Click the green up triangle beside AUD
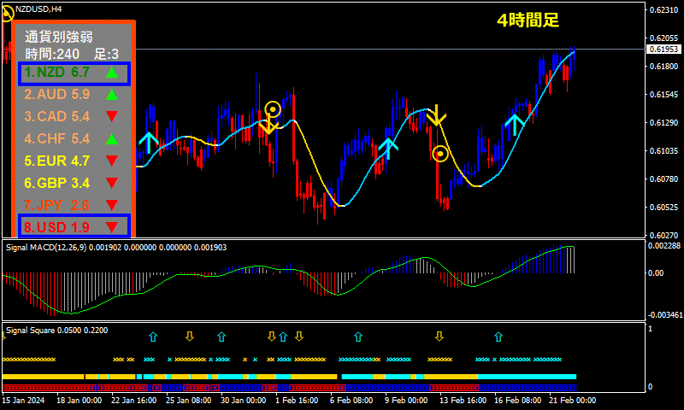Viewport: 684px width, 410px height. pos(112,95)
